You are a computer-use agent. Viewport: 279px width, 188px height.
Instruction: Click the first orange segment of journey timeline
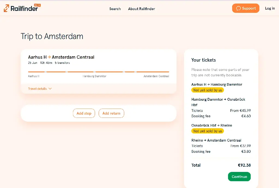36,72
